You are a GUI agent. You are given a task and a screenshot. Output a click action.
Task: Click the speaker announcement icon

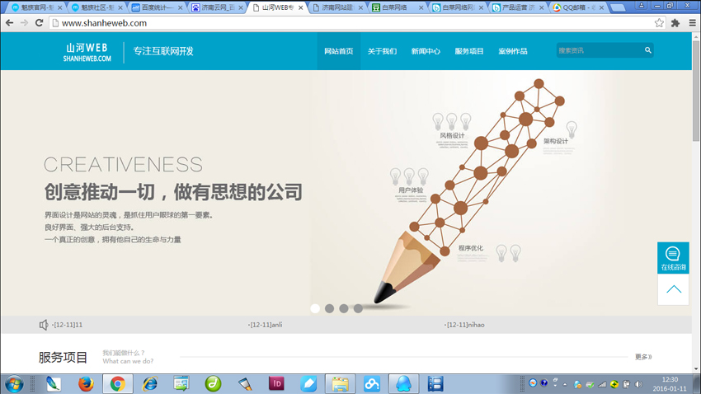(x=44, y=325)
